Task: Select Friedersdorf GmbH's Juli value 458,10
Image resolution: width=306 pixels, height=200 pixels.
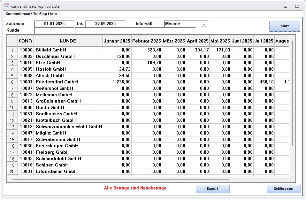Action: point(264,82)
